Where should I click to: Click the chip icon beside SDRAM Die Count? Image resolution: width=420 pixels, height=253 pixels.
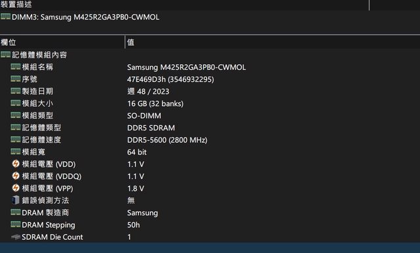16,237
